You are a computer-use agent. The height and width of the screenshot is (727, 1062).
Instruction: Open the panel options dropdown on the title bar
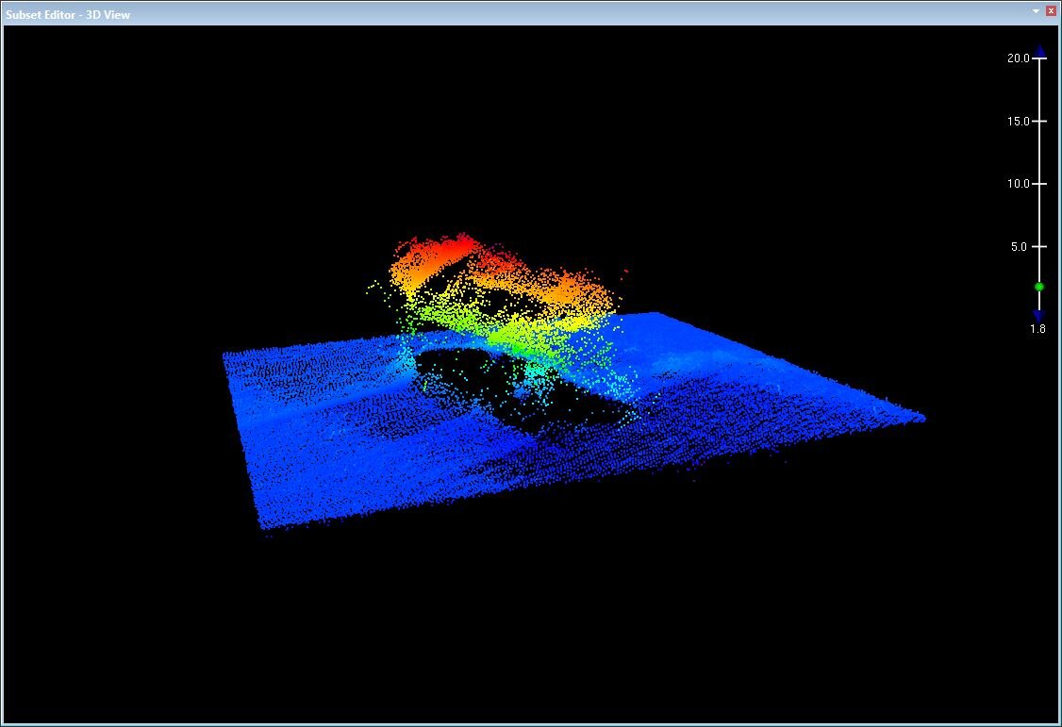[x=1035, y=11]
